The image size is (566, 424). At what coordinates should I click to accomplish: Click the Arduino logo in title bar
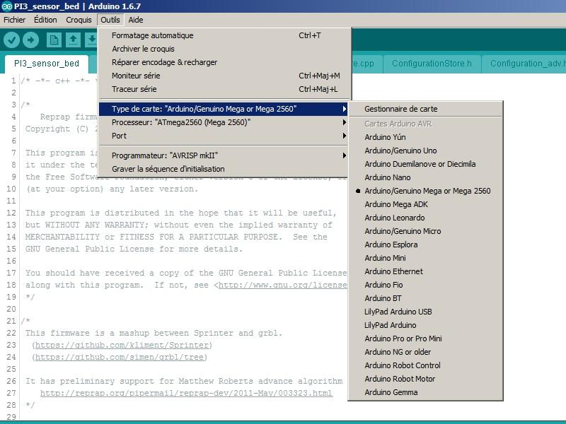[x=6, y=6]
